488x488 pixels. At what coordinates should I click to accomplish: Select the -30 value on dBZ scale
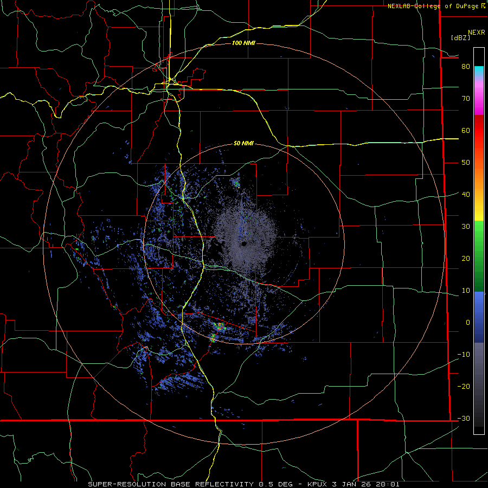point(464,418)
